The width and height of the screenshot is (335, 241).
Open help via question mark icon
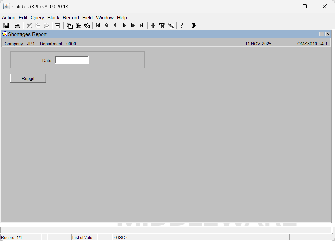[182, 26]
